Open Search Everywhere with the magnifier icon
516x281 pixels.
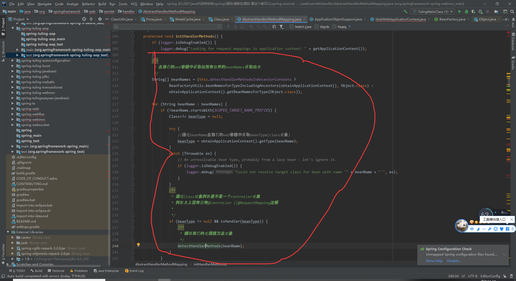click(512, 12)
